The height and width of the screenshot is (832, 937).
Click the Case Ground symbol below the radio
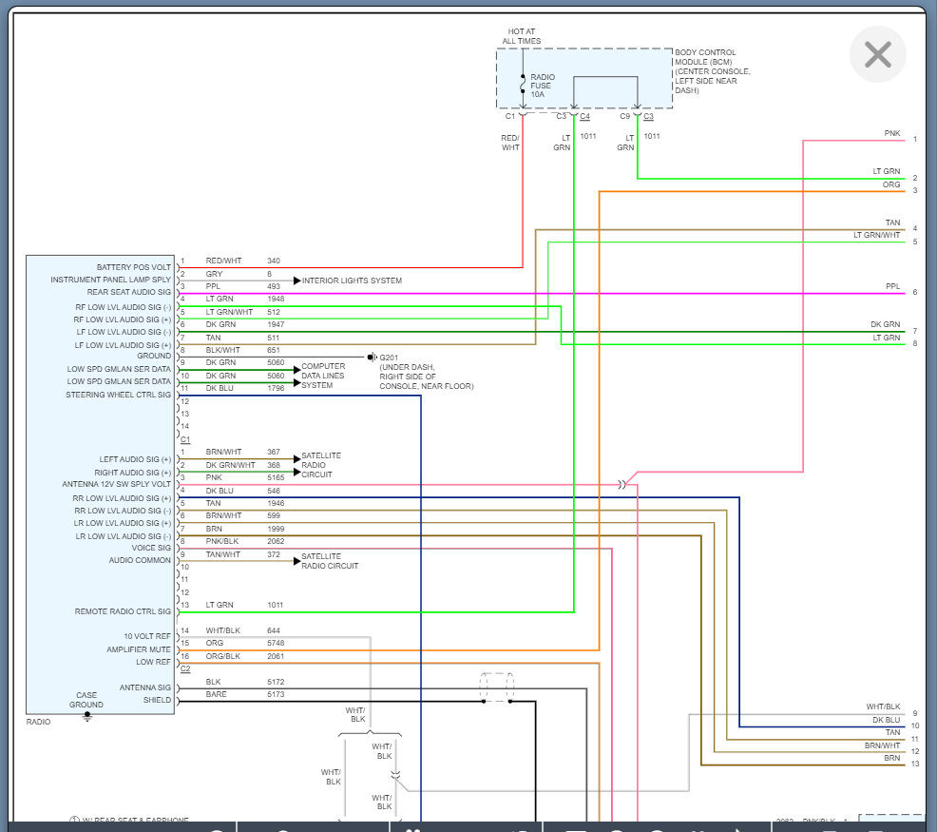[x=87, y=717]
